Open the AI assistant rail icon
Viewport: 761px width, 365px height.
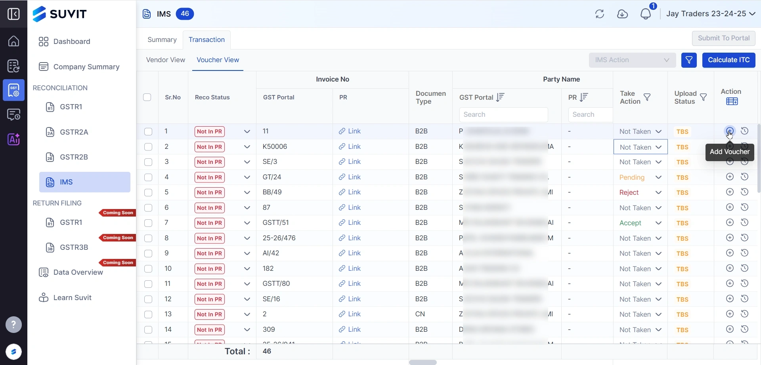[13, 139]
